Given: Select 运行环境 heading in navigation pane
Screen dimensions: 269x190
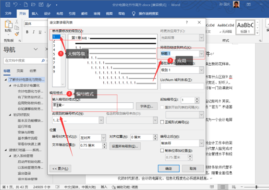Looking at the screenshot, I should pyautogui.click(x=24, y=127).
